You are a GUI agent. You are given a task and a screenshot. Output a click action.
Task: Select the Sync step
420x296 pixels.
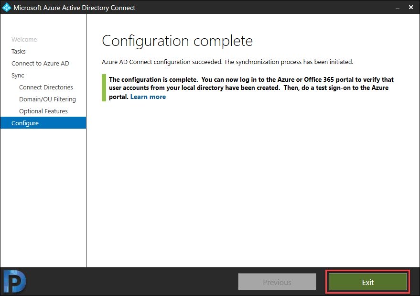pyautogui.click(x=18, y=76)
